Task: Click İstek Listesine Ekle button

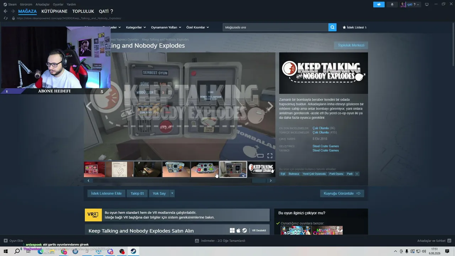Action: 106,193
